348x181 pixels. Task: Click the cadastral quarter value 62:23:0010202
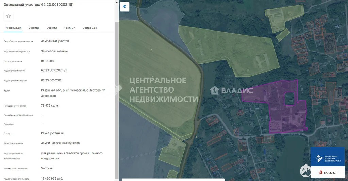coord(51,80)
